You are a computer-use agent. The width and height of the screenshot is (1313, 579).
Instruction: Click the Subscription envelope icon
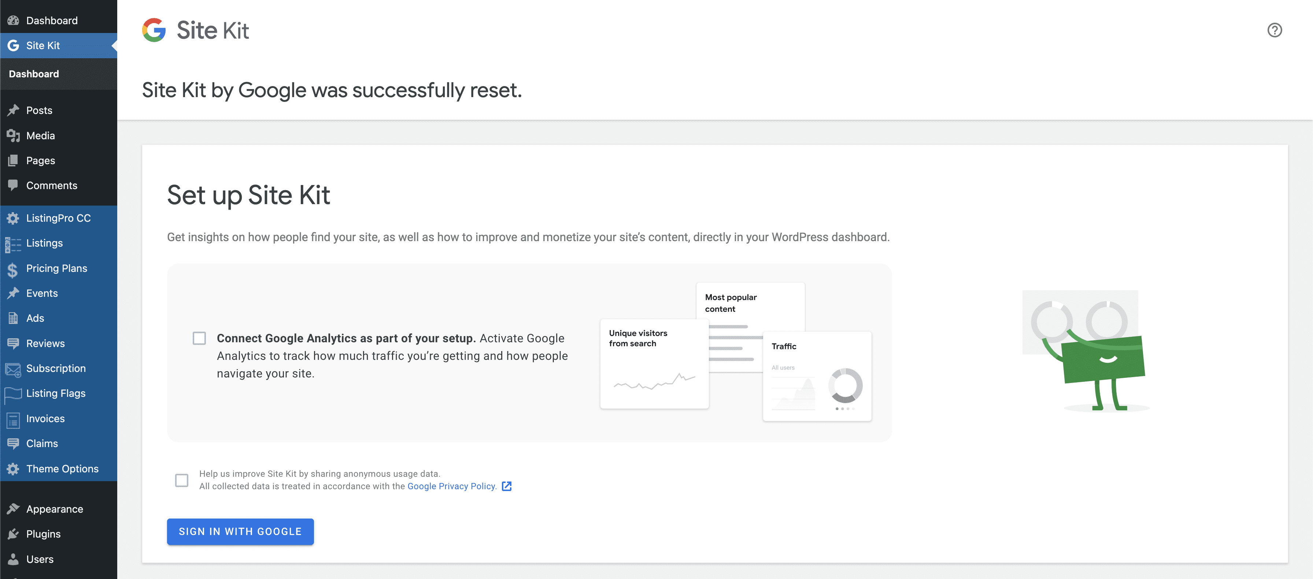coord(13,369)
